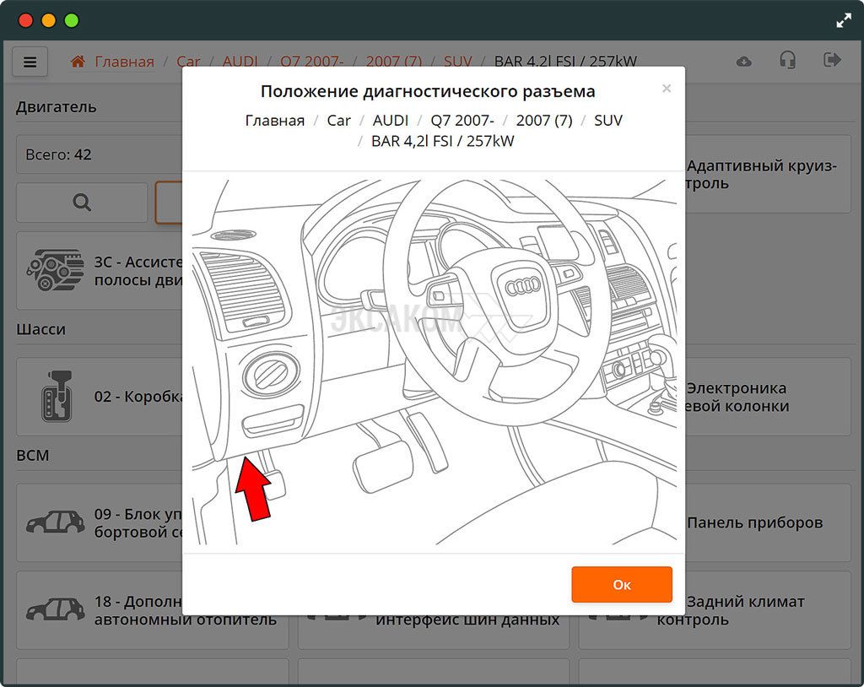
Task: Click the home icon in breadcrumb
Action: coord(78,62)
